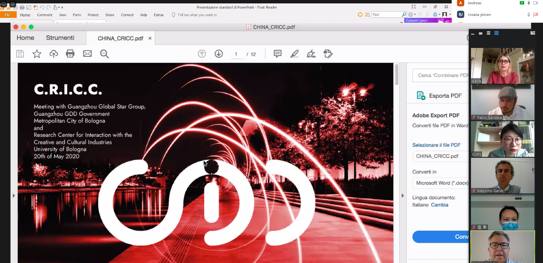Print the CHINA_CRICC.pdf using the printer icon
This screenshot has height=263, width=543.
tap(70, 54)
